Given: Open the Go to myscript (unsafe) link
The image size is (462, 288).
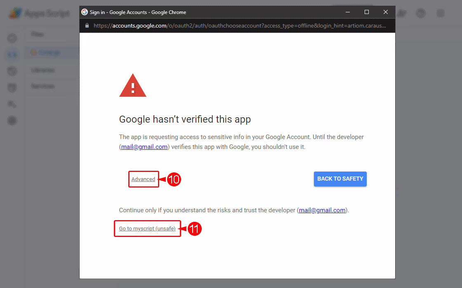Looking at the screenshot, I should 147,229.
